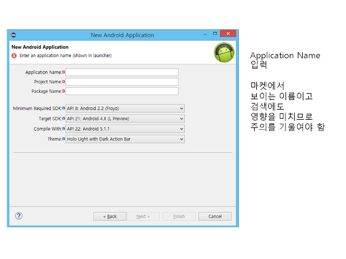This screenshot has width=346, height=259.
Task: Click the info marker beside Target SDK
Action: click(64, 119)
